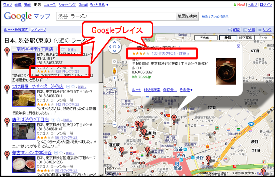Star 蒙古タンメン中本渋谷 result

click(x=61, y=153)
